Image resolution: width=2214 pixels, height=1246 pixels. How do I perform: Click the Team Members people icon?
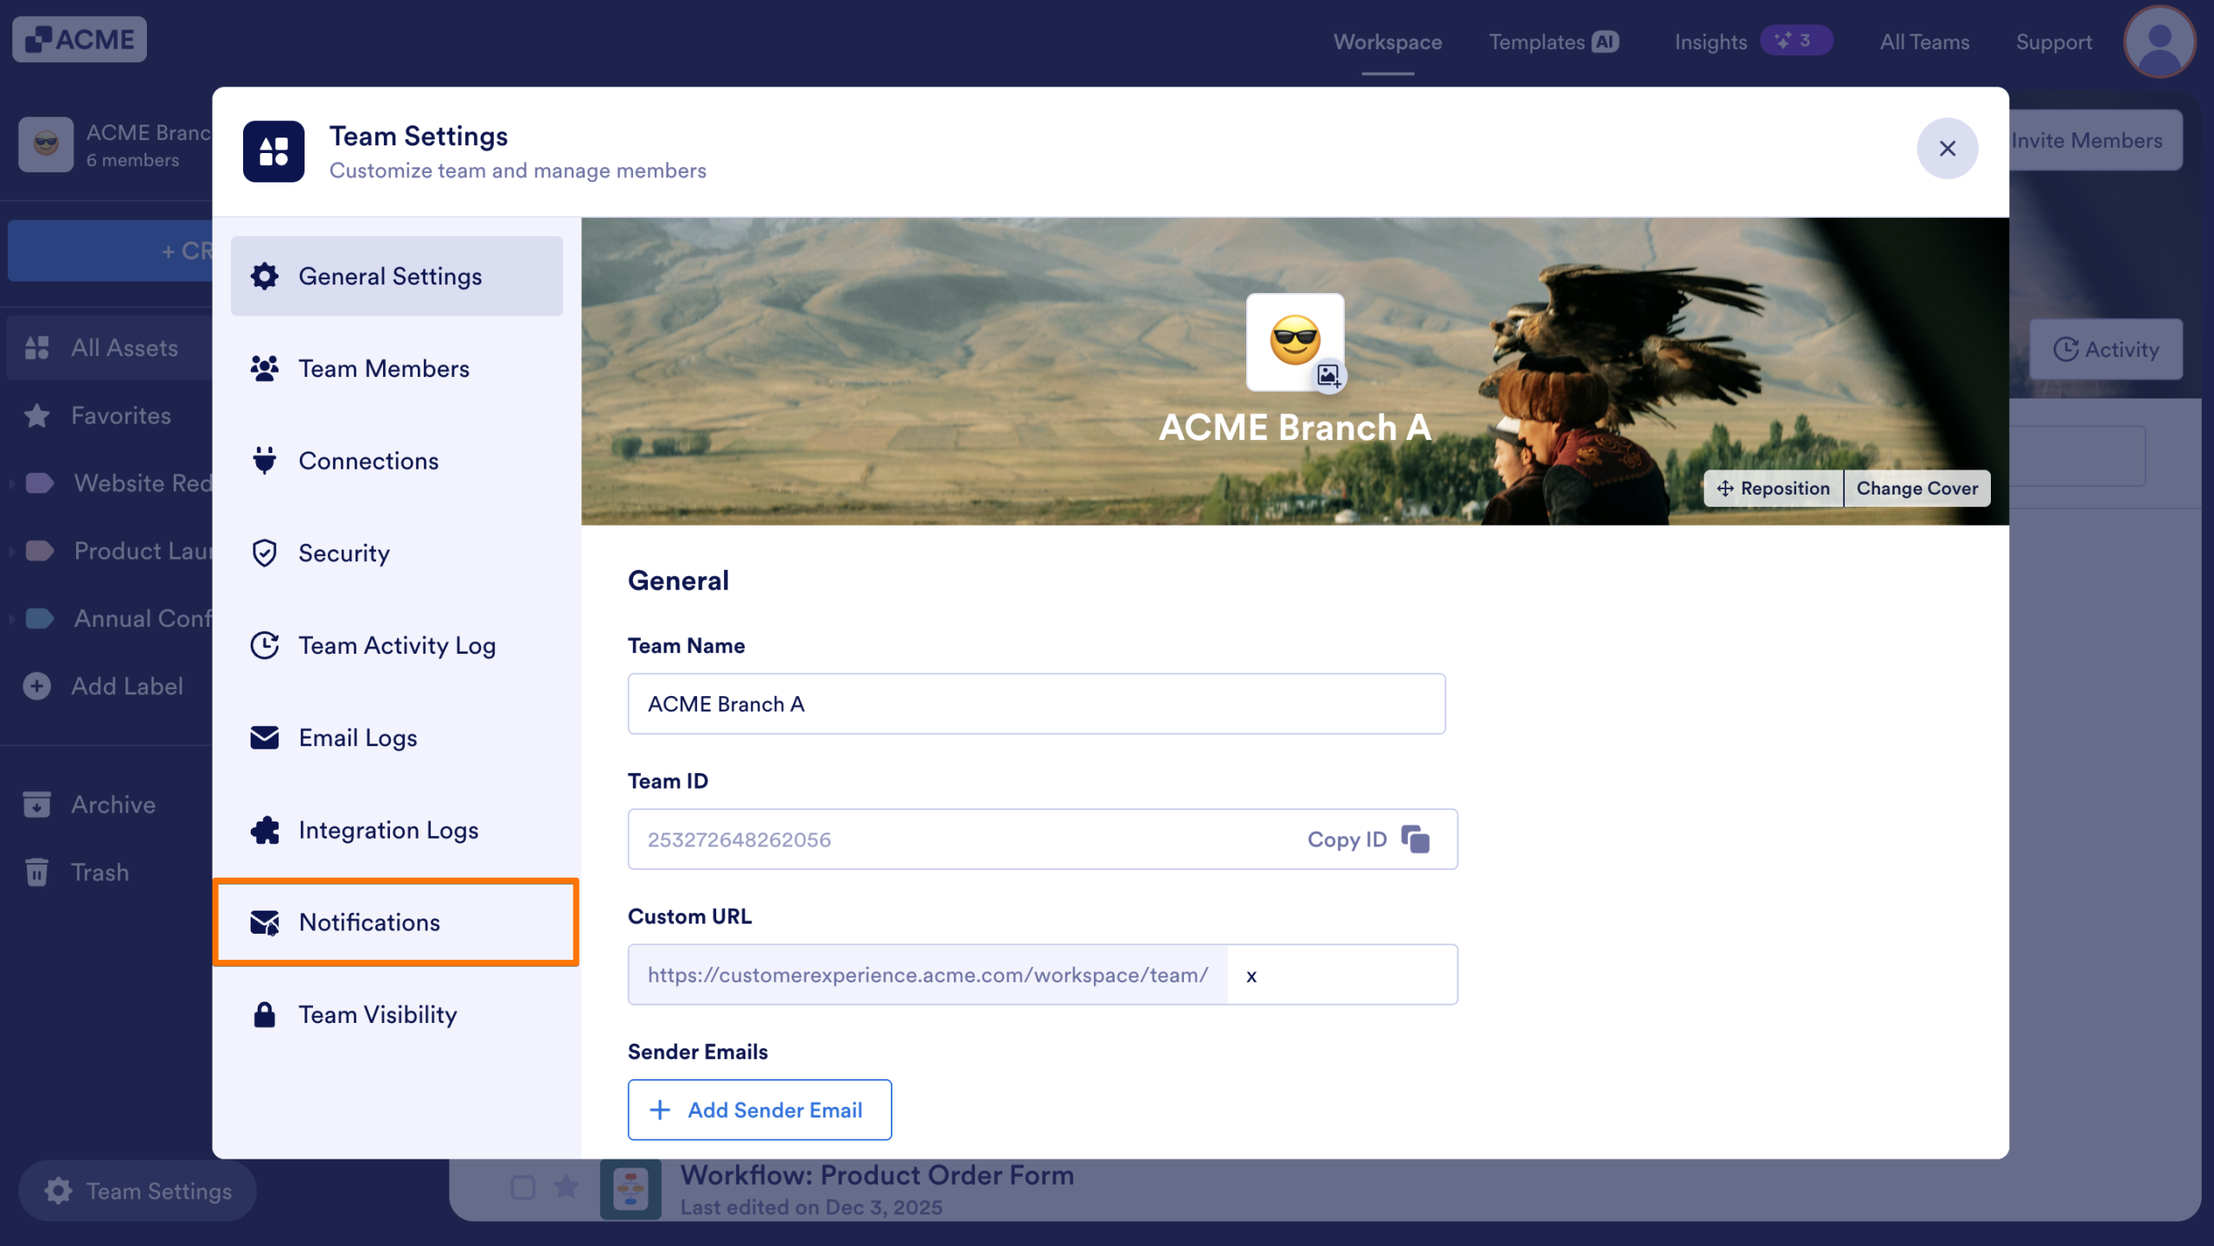(265, 368)
